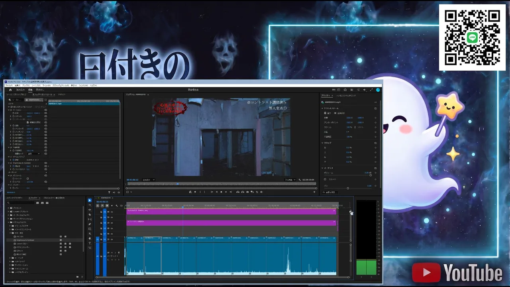The image size is (510, 287).
Task: Open the Program monitor zoom level dropdown
Action: point(149,180)
